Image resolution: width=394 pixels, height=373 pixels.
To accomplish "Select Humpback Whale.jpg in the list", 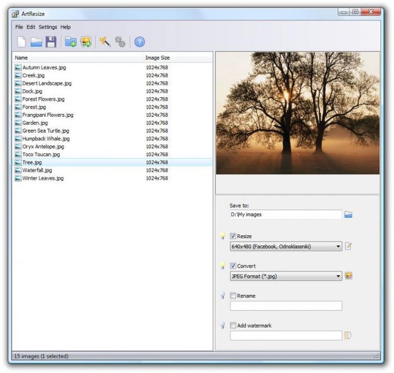I will [x=112, y=139].
